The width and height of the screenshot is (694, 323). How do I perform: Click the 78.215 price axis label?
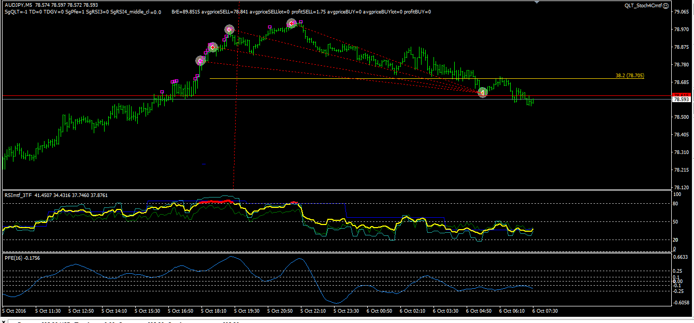[x=681, y=170]
